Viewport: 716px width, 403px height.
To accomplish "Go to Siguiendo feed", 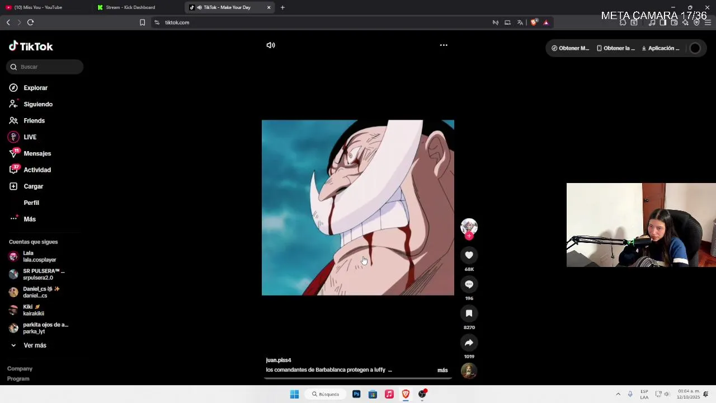I will pos(38,104).
